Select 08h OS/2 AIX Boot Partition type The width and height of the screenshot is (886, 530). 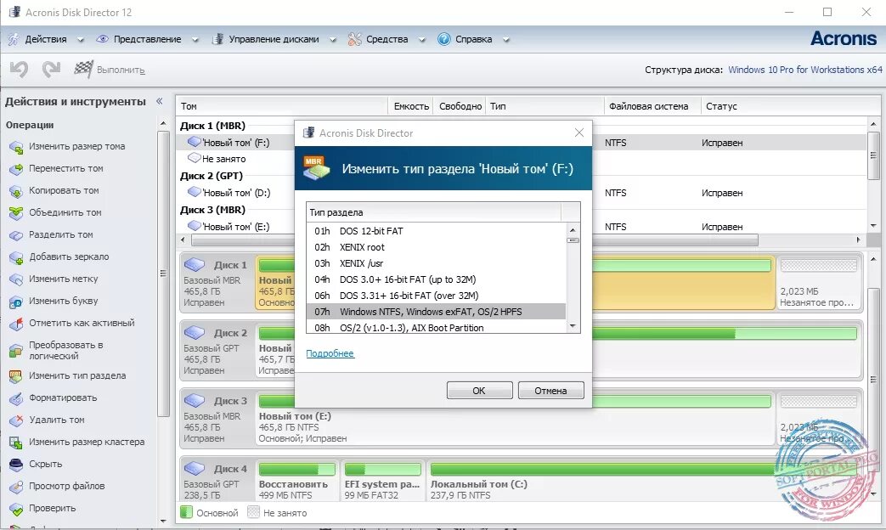[436, 327]
